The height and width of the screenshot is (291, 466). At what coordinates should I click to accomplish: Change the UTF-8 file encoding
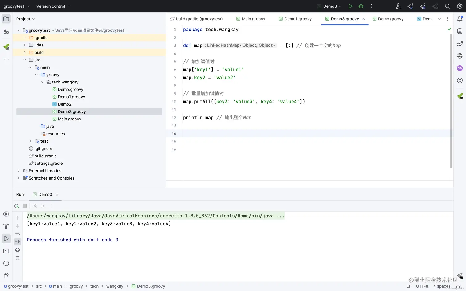click(422, 286)
